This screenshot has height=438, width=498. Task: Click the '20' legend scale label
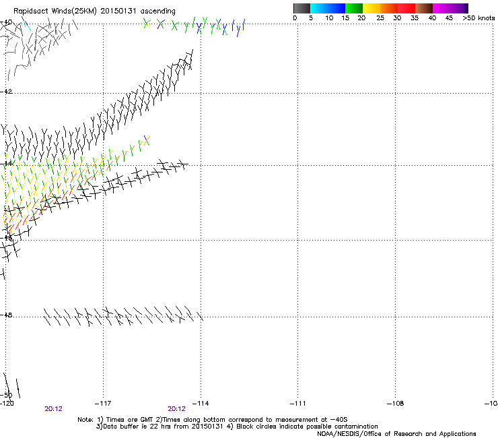361,18
